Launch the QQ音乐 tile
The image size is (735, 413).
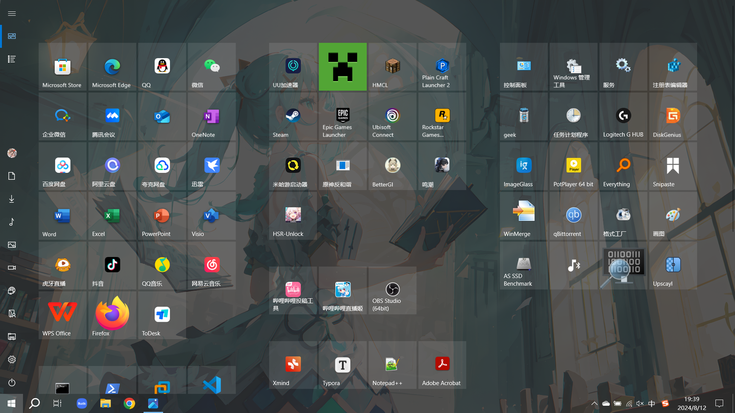[162, 266]
